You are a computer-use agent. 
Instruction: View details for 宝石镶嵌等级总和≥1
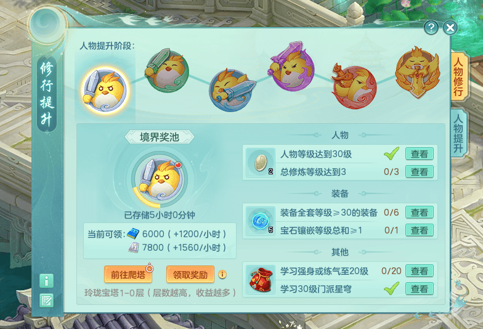419,230
